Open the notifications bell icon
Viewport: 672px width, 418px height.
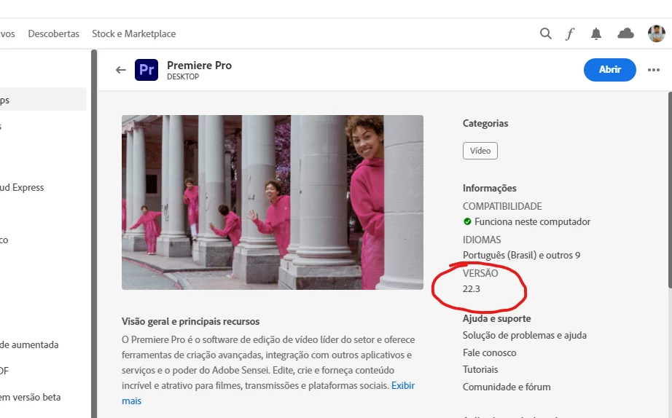pos(595,33)
